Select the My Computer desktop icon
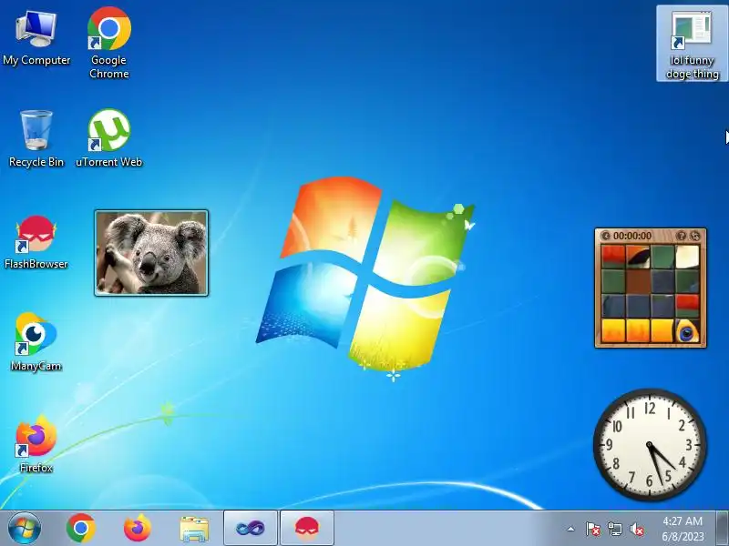This screenshot has width=729, height=546. [x=36, y=39]
